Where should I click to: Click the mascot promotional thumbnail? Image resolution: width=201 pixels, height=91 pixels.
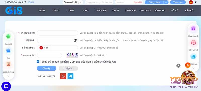(188, 78)
